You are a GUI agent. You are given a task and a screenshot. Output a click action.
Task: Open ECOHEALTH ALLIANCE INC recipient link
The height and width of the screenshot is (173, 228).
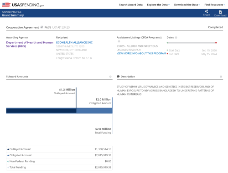[x=74, y=42]
